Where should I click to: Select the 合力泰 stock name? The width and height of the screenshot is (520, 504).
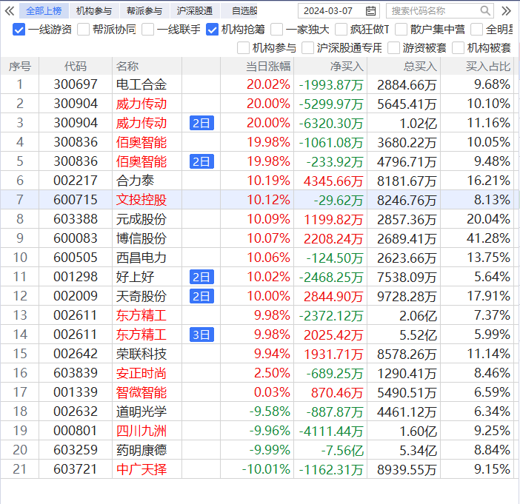135,181
